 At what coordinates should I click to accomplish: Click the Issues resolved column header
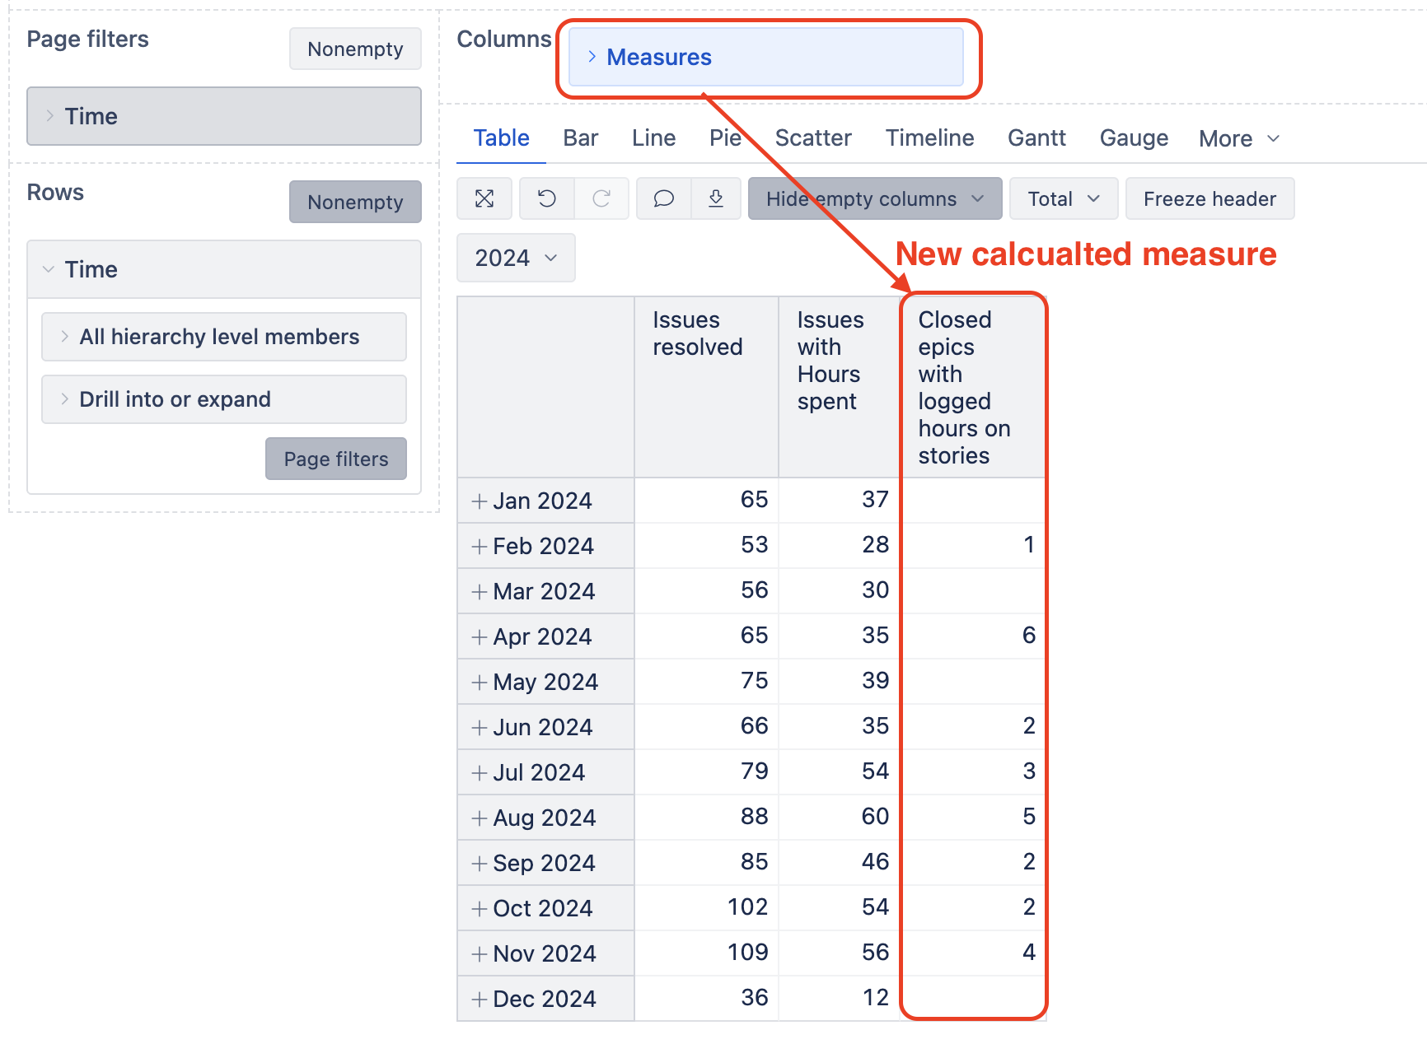pyautogui.click(x=697, y=333)
